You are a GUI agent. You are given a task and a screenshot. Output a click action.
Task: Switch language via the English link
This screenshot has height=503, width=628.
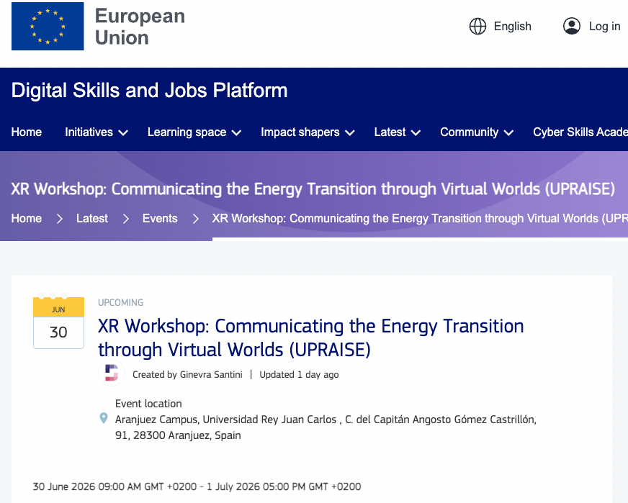tap(512, 27)
